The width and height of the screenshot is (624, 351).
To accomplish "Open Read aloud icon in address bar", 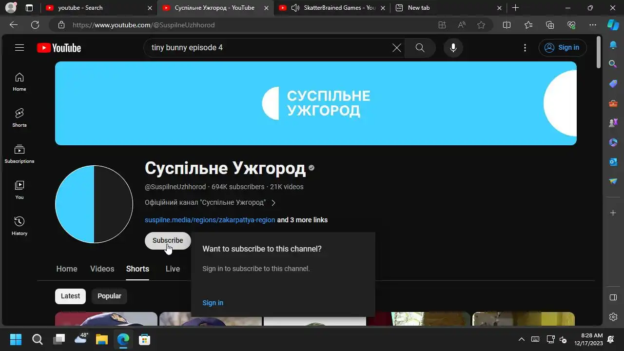I will 462,25.
